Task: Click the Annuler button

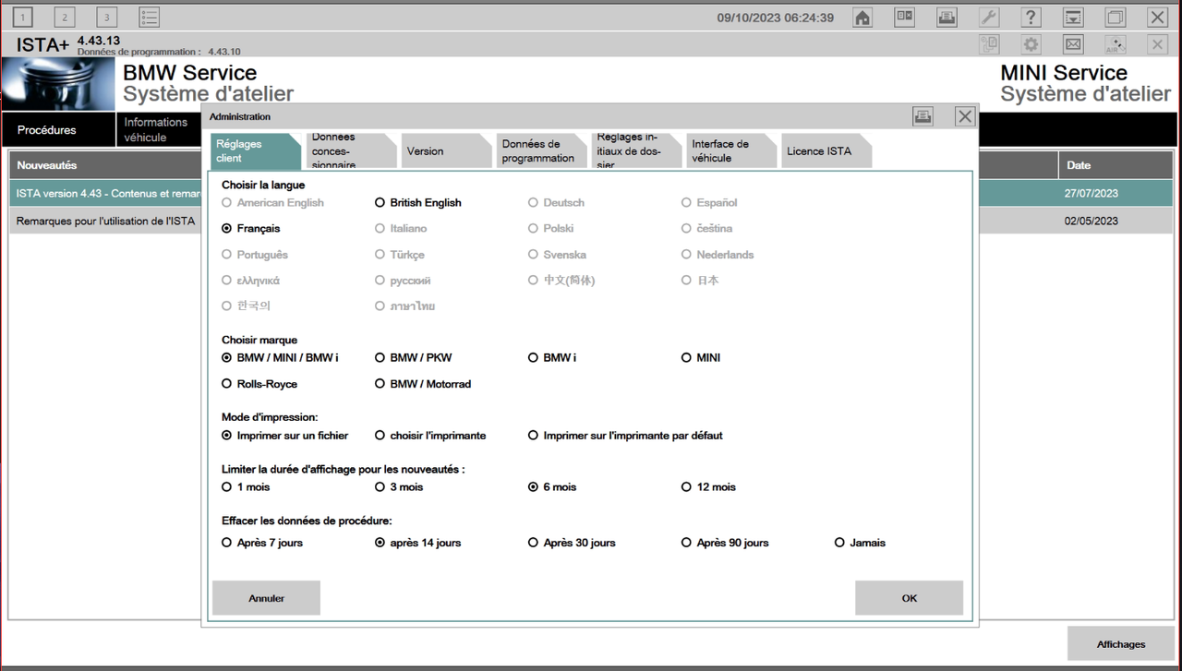Action: click(266, 598)
